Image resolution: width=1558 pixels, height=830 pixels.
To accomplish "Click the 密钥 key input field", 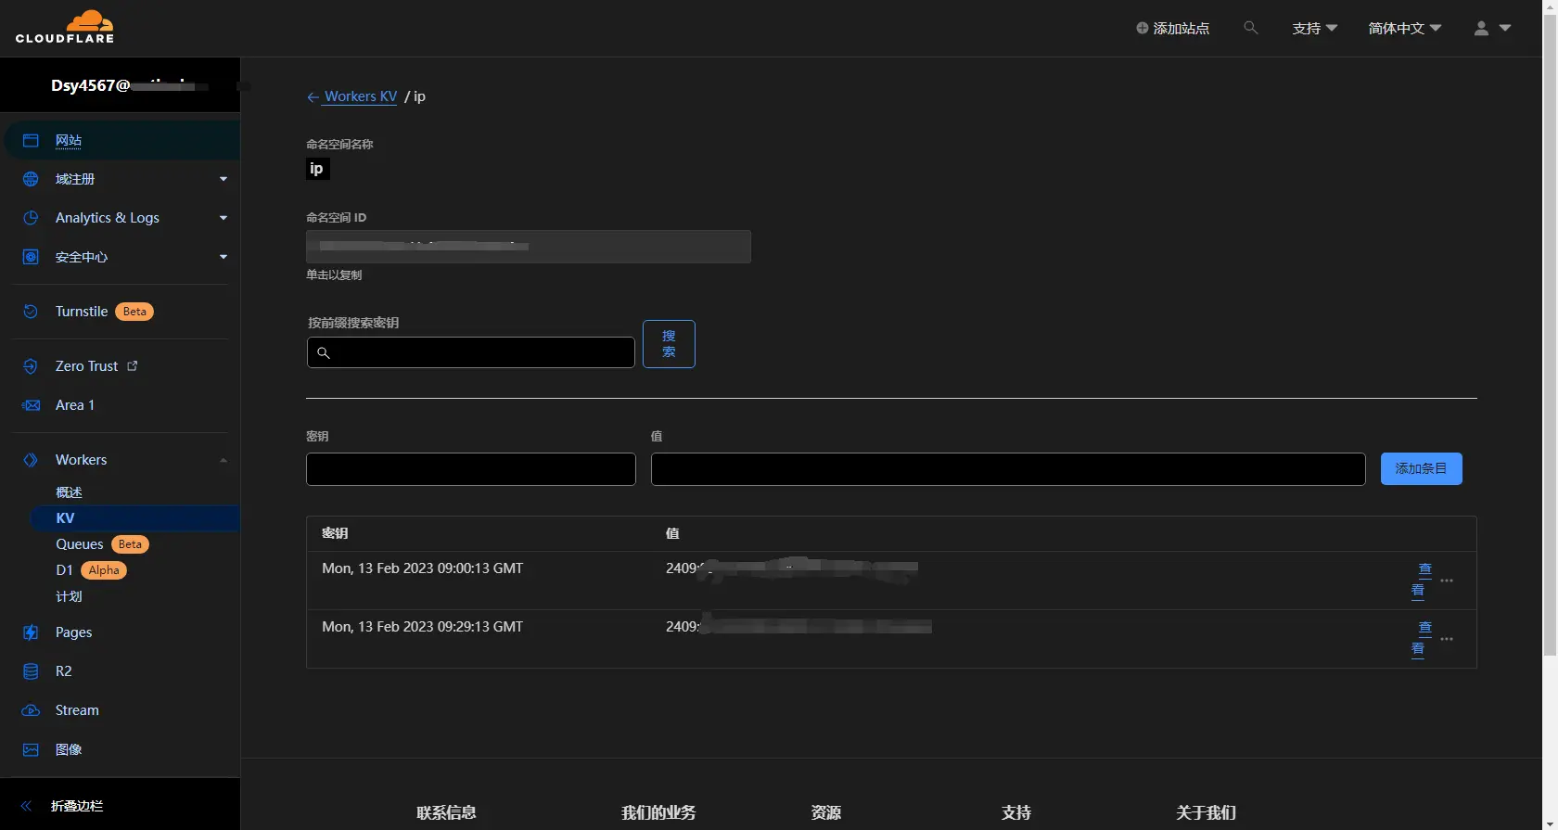I will (x=470, y=469).
